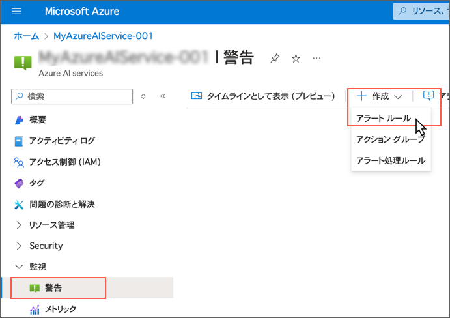Select アクション グループ from menu
Screen dimensions: 450x318
coord(391,139)
